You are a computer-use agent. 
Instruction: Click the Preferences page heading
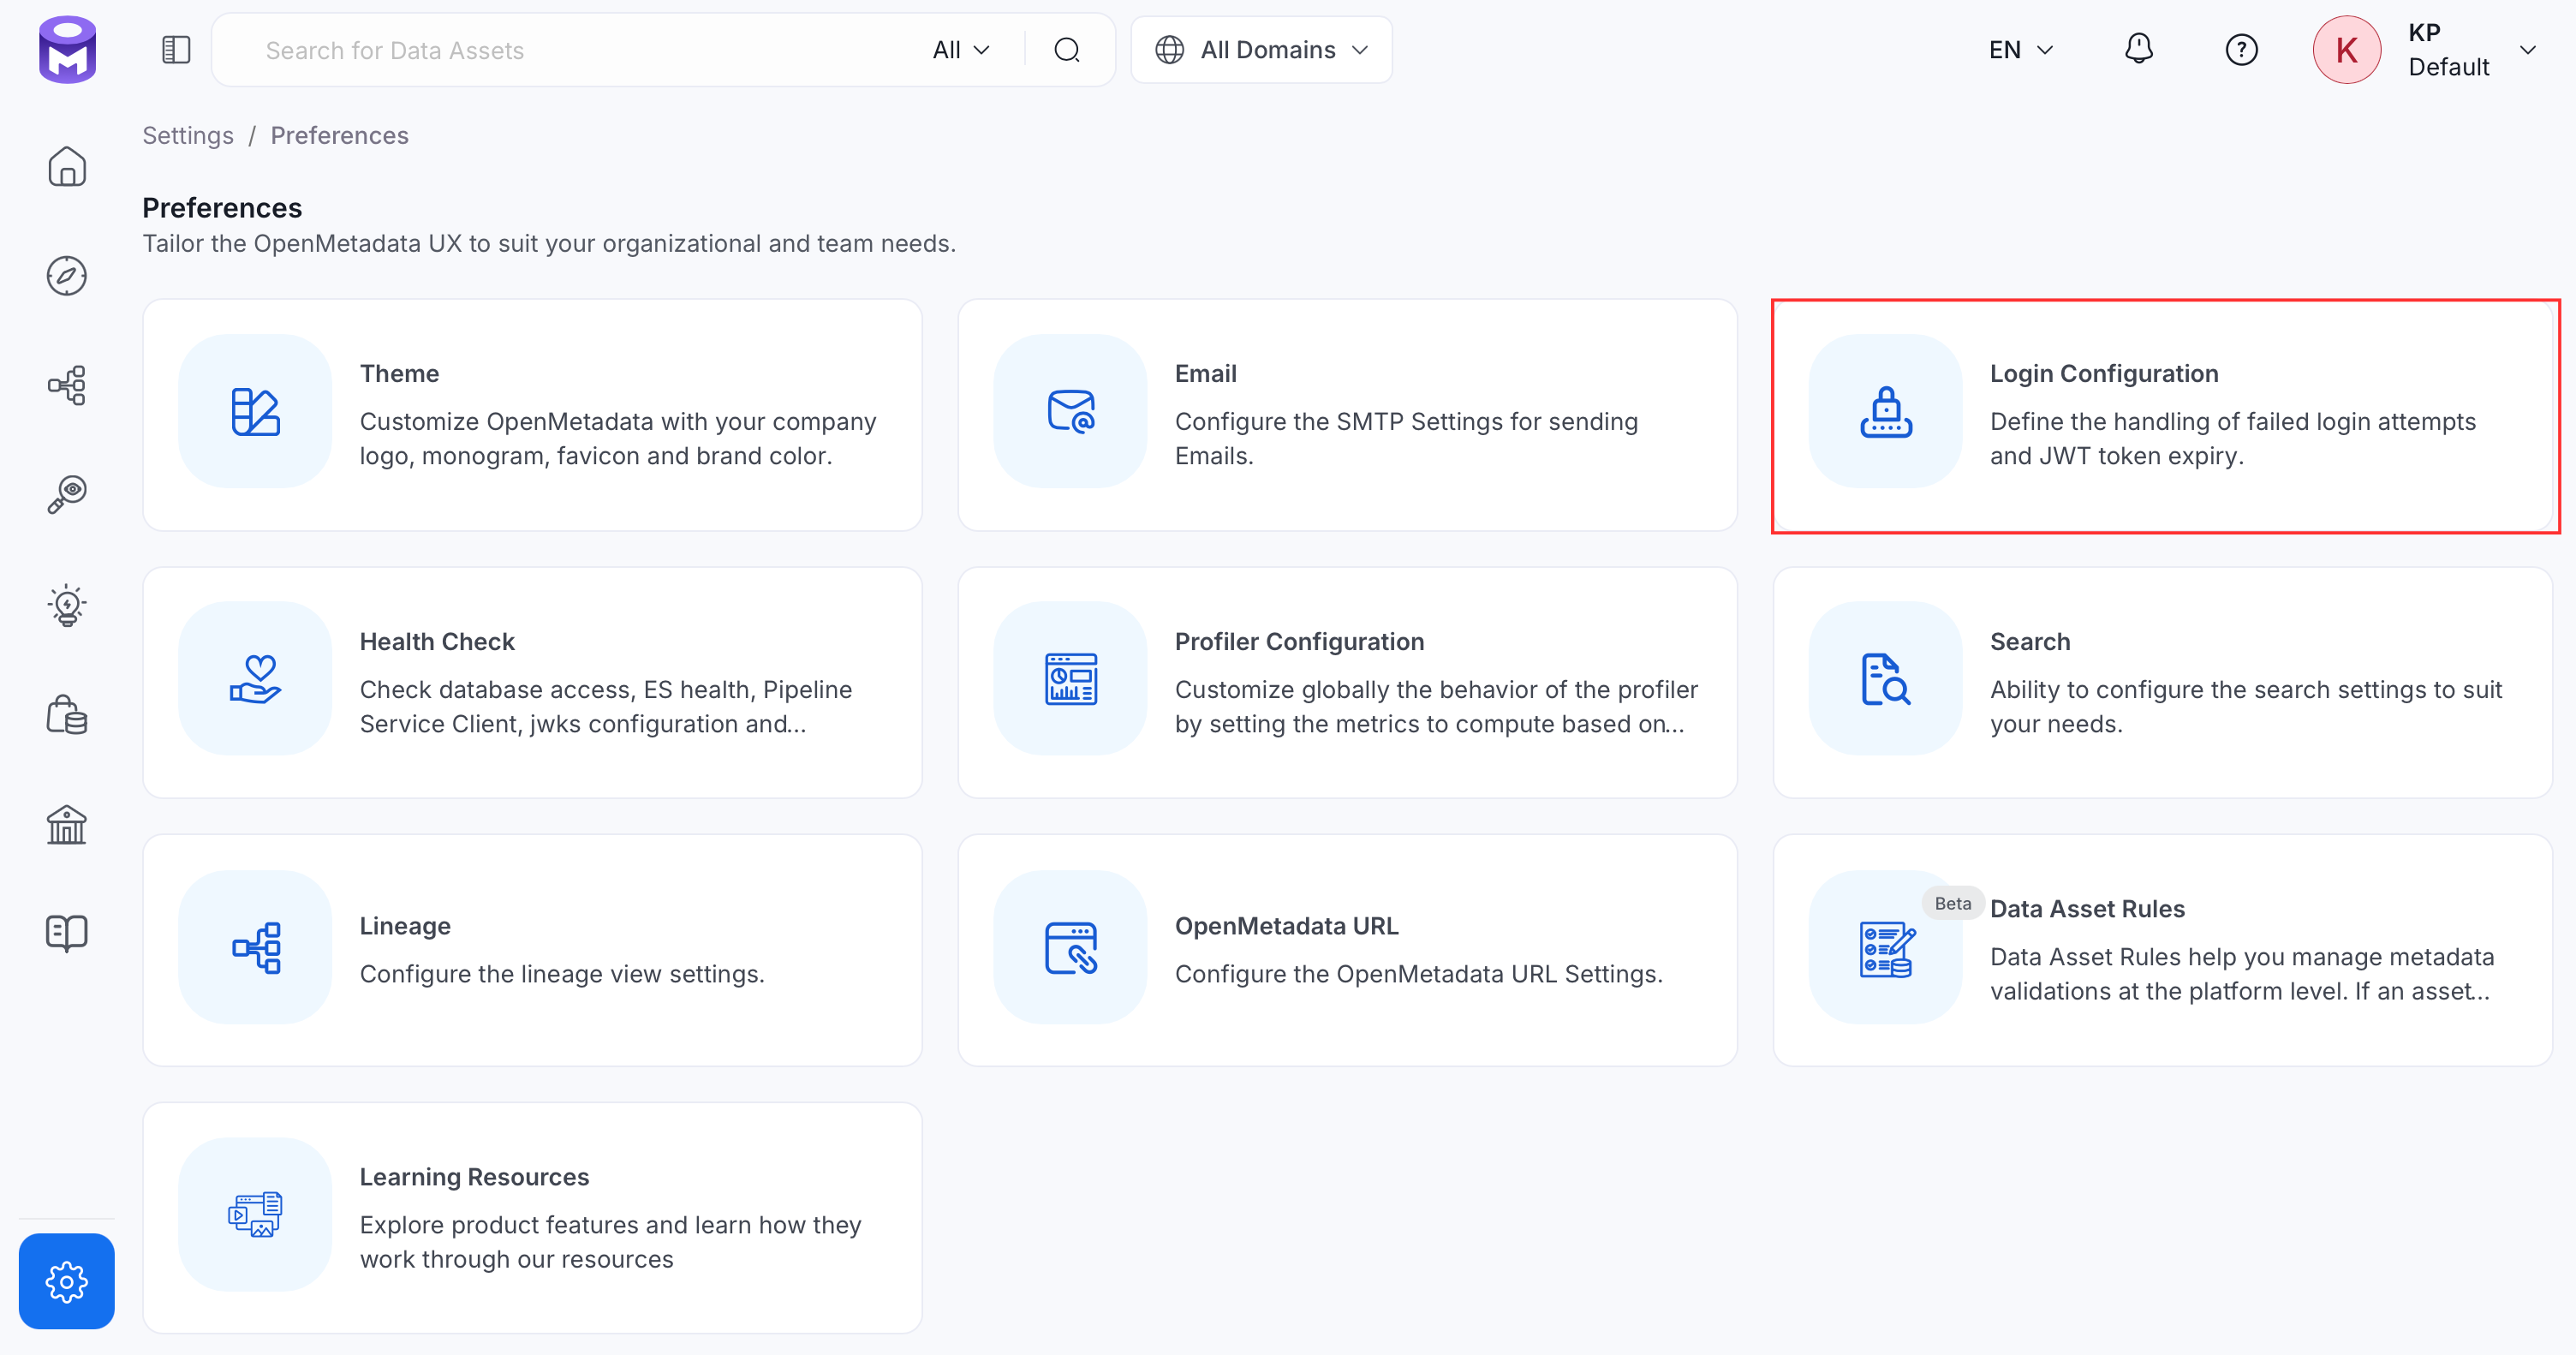click(x=222, y=207)
